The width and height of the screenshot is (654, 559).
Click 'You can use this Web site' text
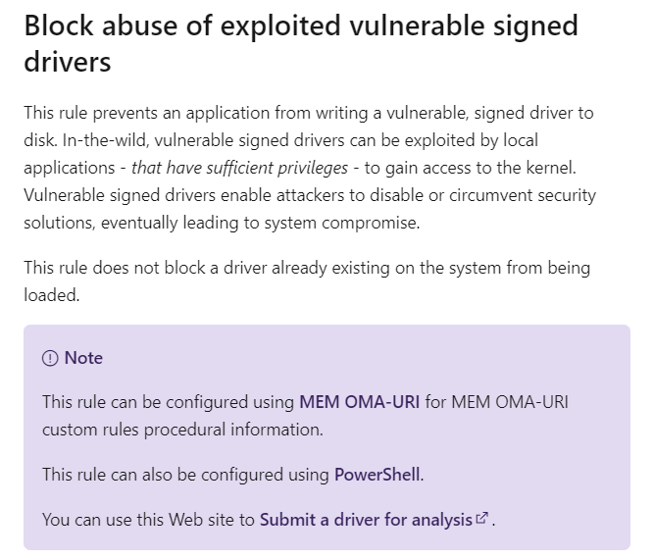tap(147, 520)
